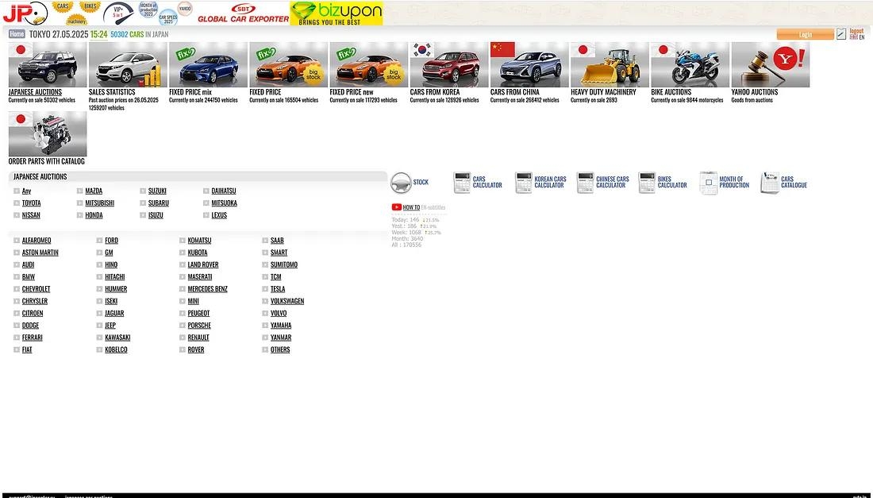Open the Cars Calculator icon

point(462,183)
